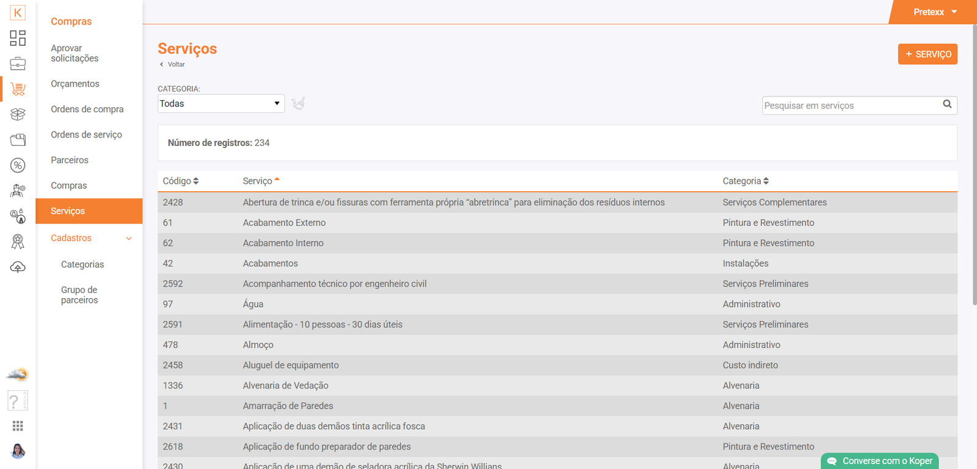Clear filters with the broom icon
The image size is (977, 469).
pos(298,104)
